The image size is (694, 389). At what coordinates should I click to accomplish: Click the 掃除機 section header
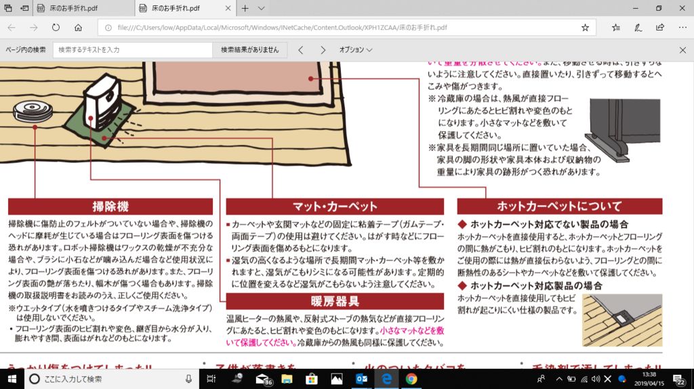110,206
